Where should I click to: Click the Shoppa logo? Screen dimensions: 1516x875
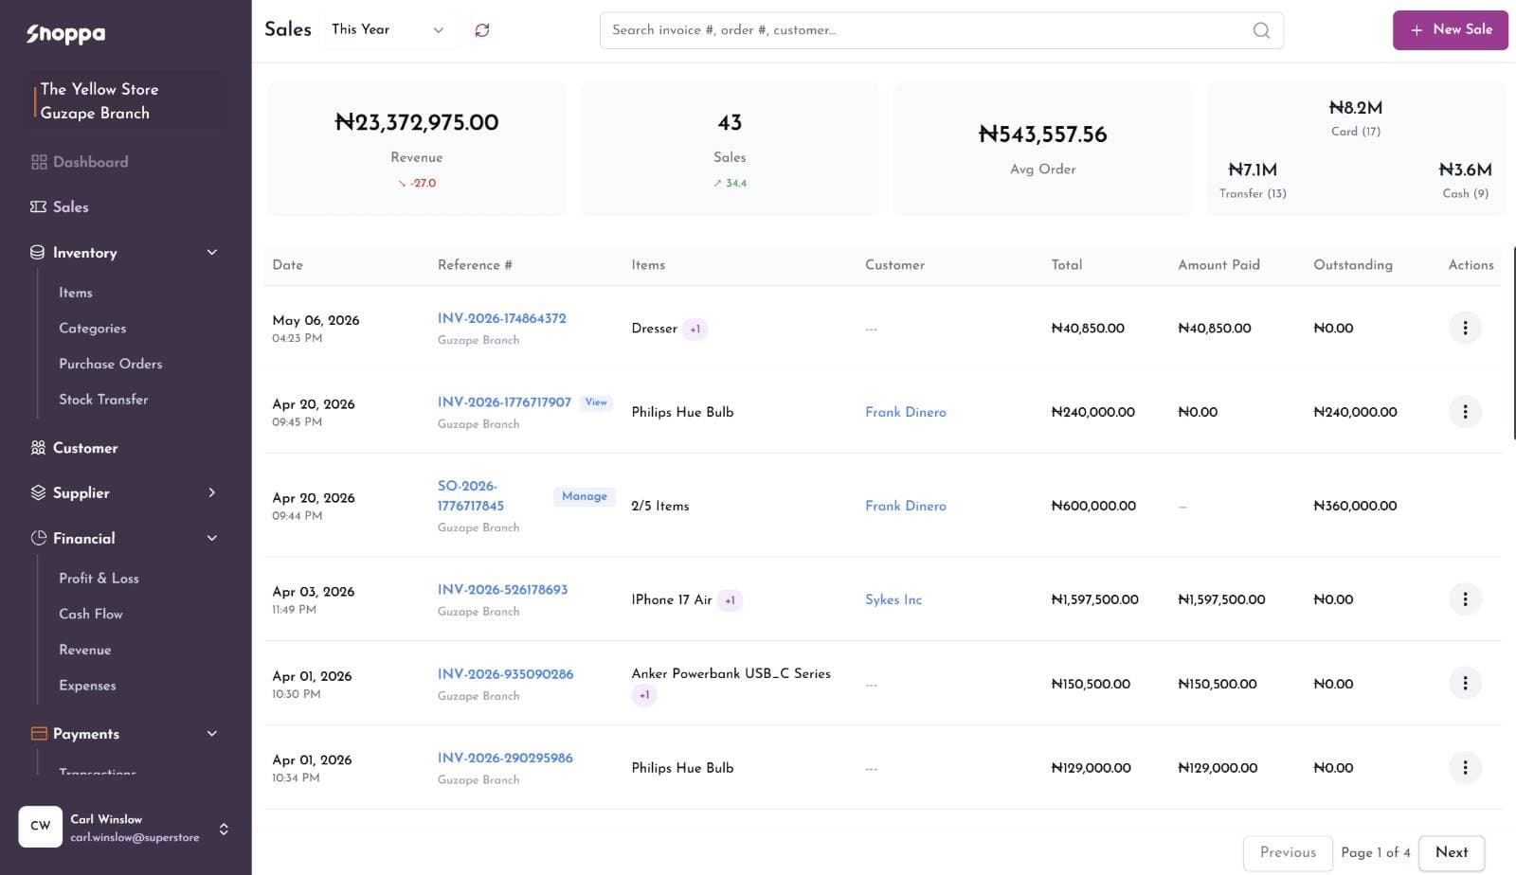[66, 34]
